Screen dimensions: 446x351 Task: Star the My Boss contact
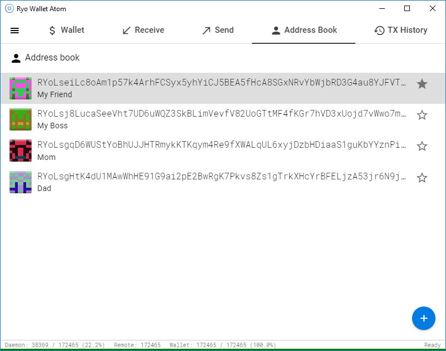[422, 115]
